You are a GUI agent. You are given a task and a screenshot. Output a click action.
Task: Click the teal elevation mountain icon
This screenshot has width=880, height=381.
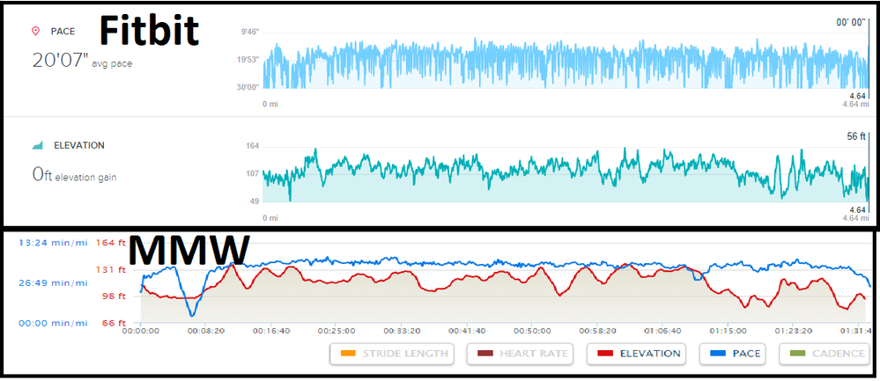38,146
